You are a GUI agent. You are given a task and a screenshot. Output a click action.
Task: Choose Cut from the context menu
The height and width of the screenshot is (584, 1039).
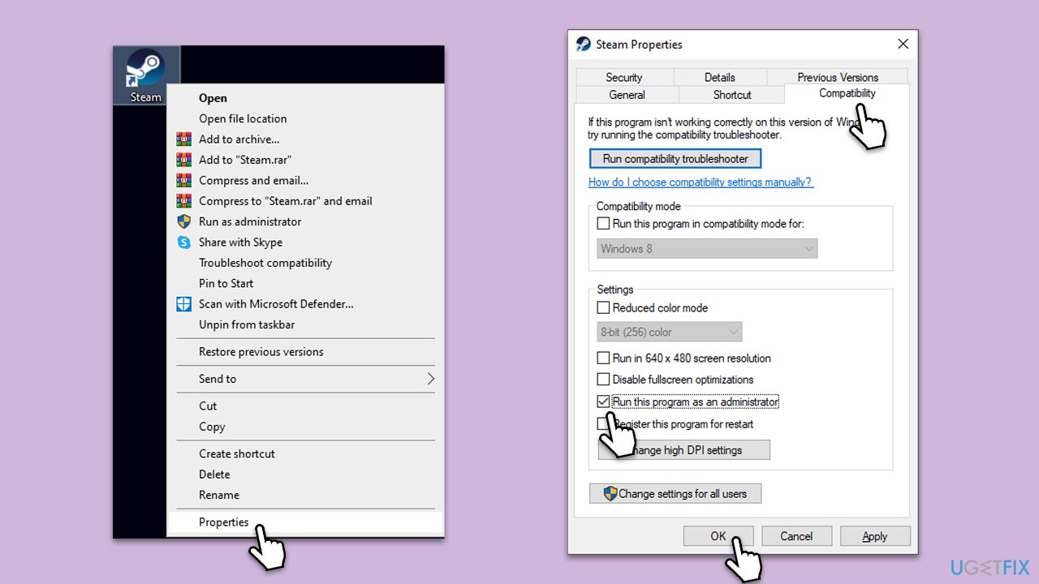click(x=305, y=406)
